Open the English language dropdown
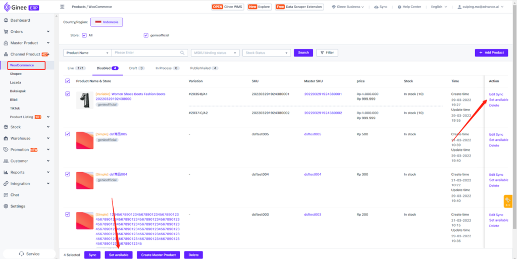The image size is (517, 259). (439, 7)
